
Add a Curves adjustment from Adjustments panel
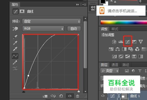[128, 42]
